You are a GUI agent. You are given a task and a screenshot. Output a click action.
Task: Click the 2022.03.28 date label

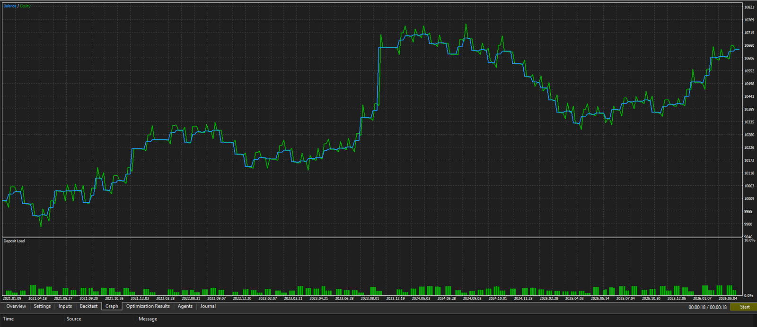pyautogui.click(x=166, y=298)
